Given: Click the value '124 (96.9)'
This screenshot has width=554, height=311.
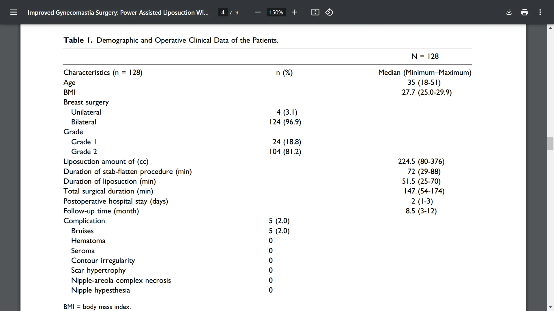Looking at the screenshot, I should pos(285,122).
